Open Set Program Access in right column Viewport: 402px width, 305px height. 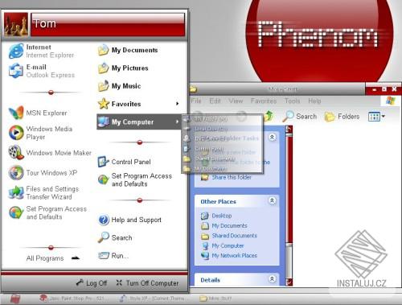coord(135,180)
